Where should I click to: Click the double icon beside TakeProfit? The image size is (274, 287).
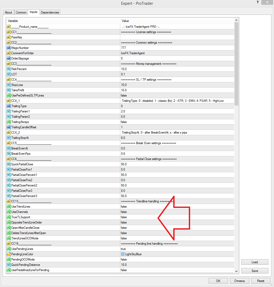pos(9,90)
